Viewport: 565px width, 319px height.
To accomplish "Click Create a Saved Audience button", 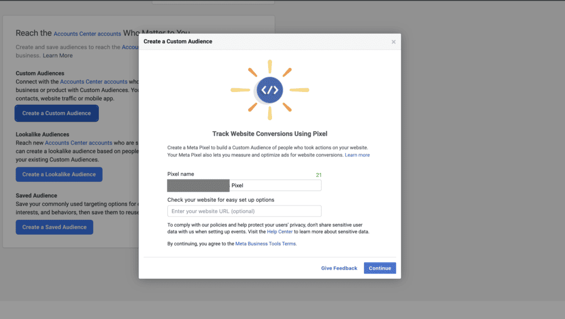I will click(x=55, y=228).
